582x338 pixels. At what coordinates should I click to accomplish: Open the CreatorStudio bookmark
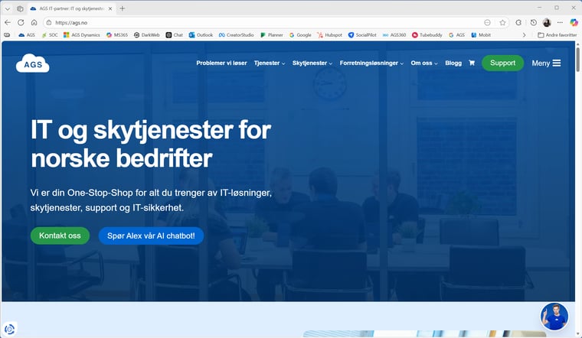pyautogui.click(x=237, y=35)
